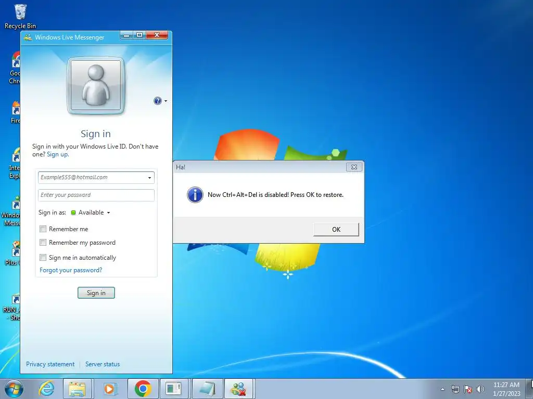The height and width of the screenshot is (399, 533).
Task: Minimize the Windows Live Messenger window
Action: tap(126, 35)
